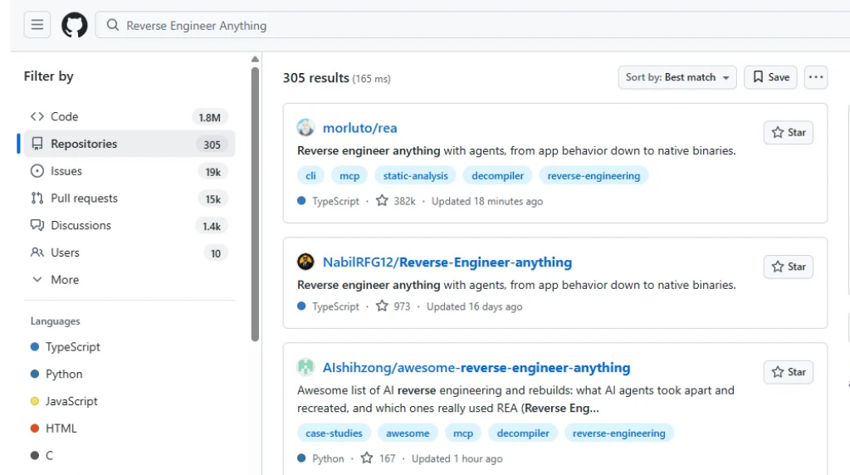
Task: Click the Code angle-brackets icon
Action: click(37, 116)
